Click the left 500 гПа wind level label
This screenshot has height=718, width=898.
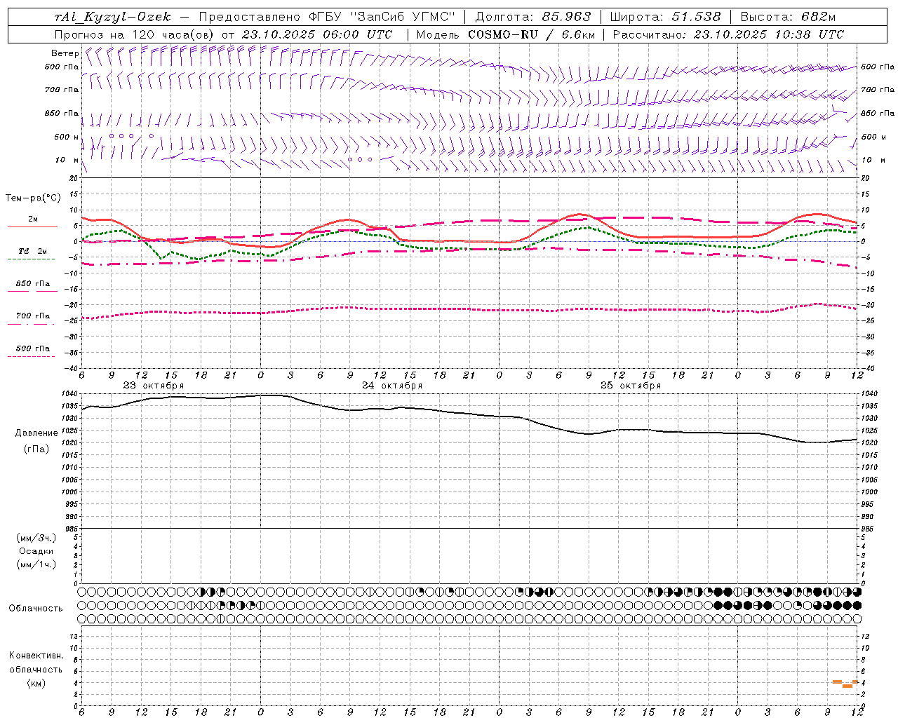pos(62,67)
